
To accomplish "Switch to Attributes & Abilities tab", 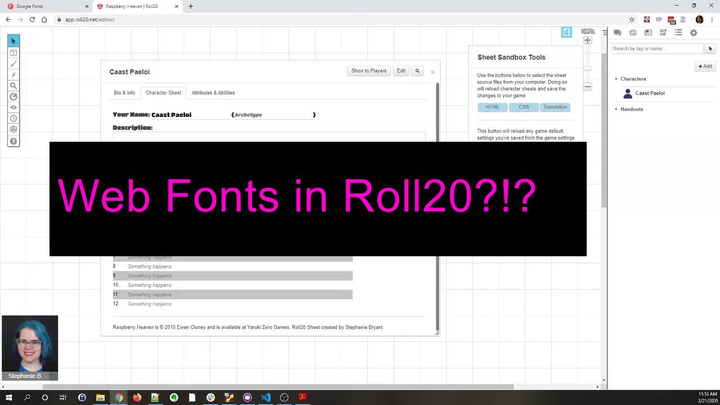I will (213, 93).
